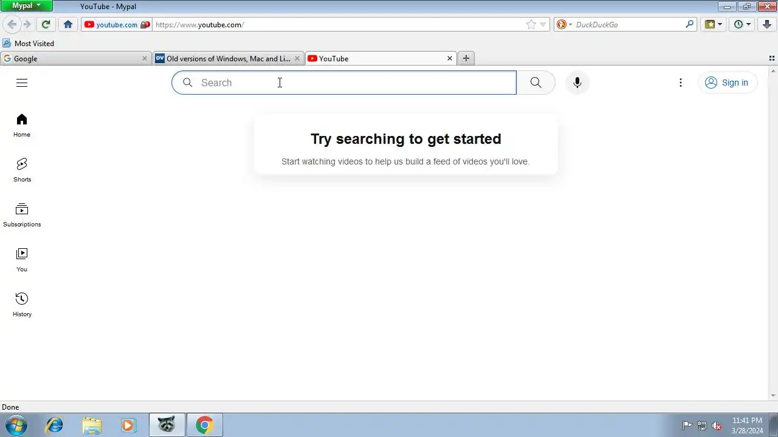Viewport: 778px width, 437px height.
Task: Launch Internet Explorer from taskbar
Action: 55,425
